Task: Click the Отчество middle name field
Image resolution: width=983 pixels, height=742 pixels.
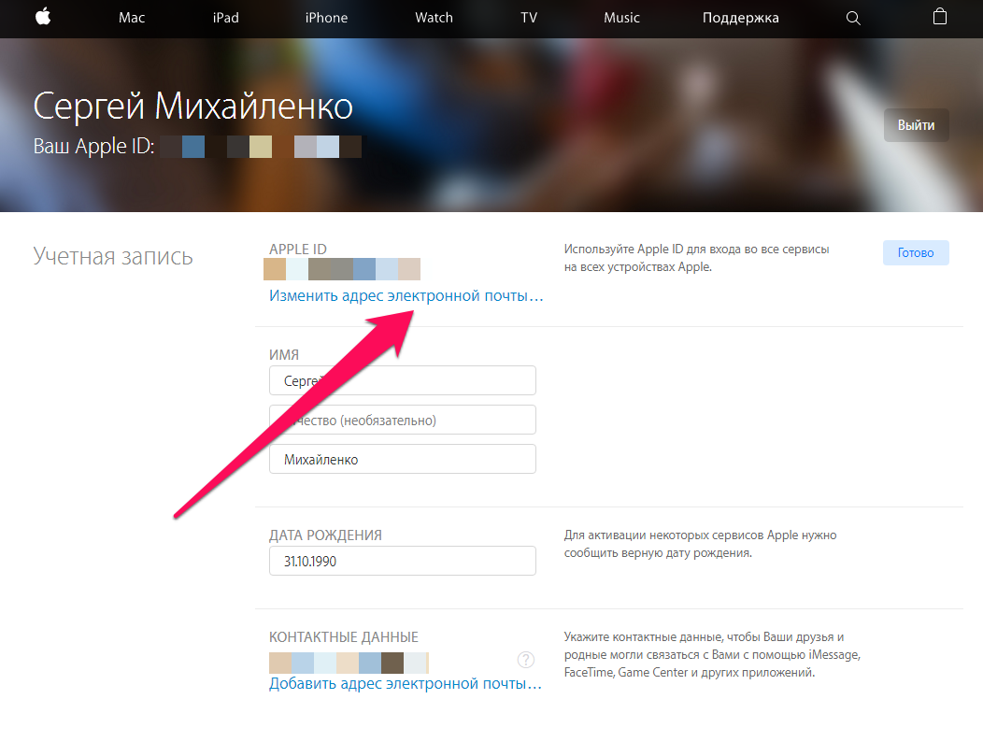Action: (402, 420)
